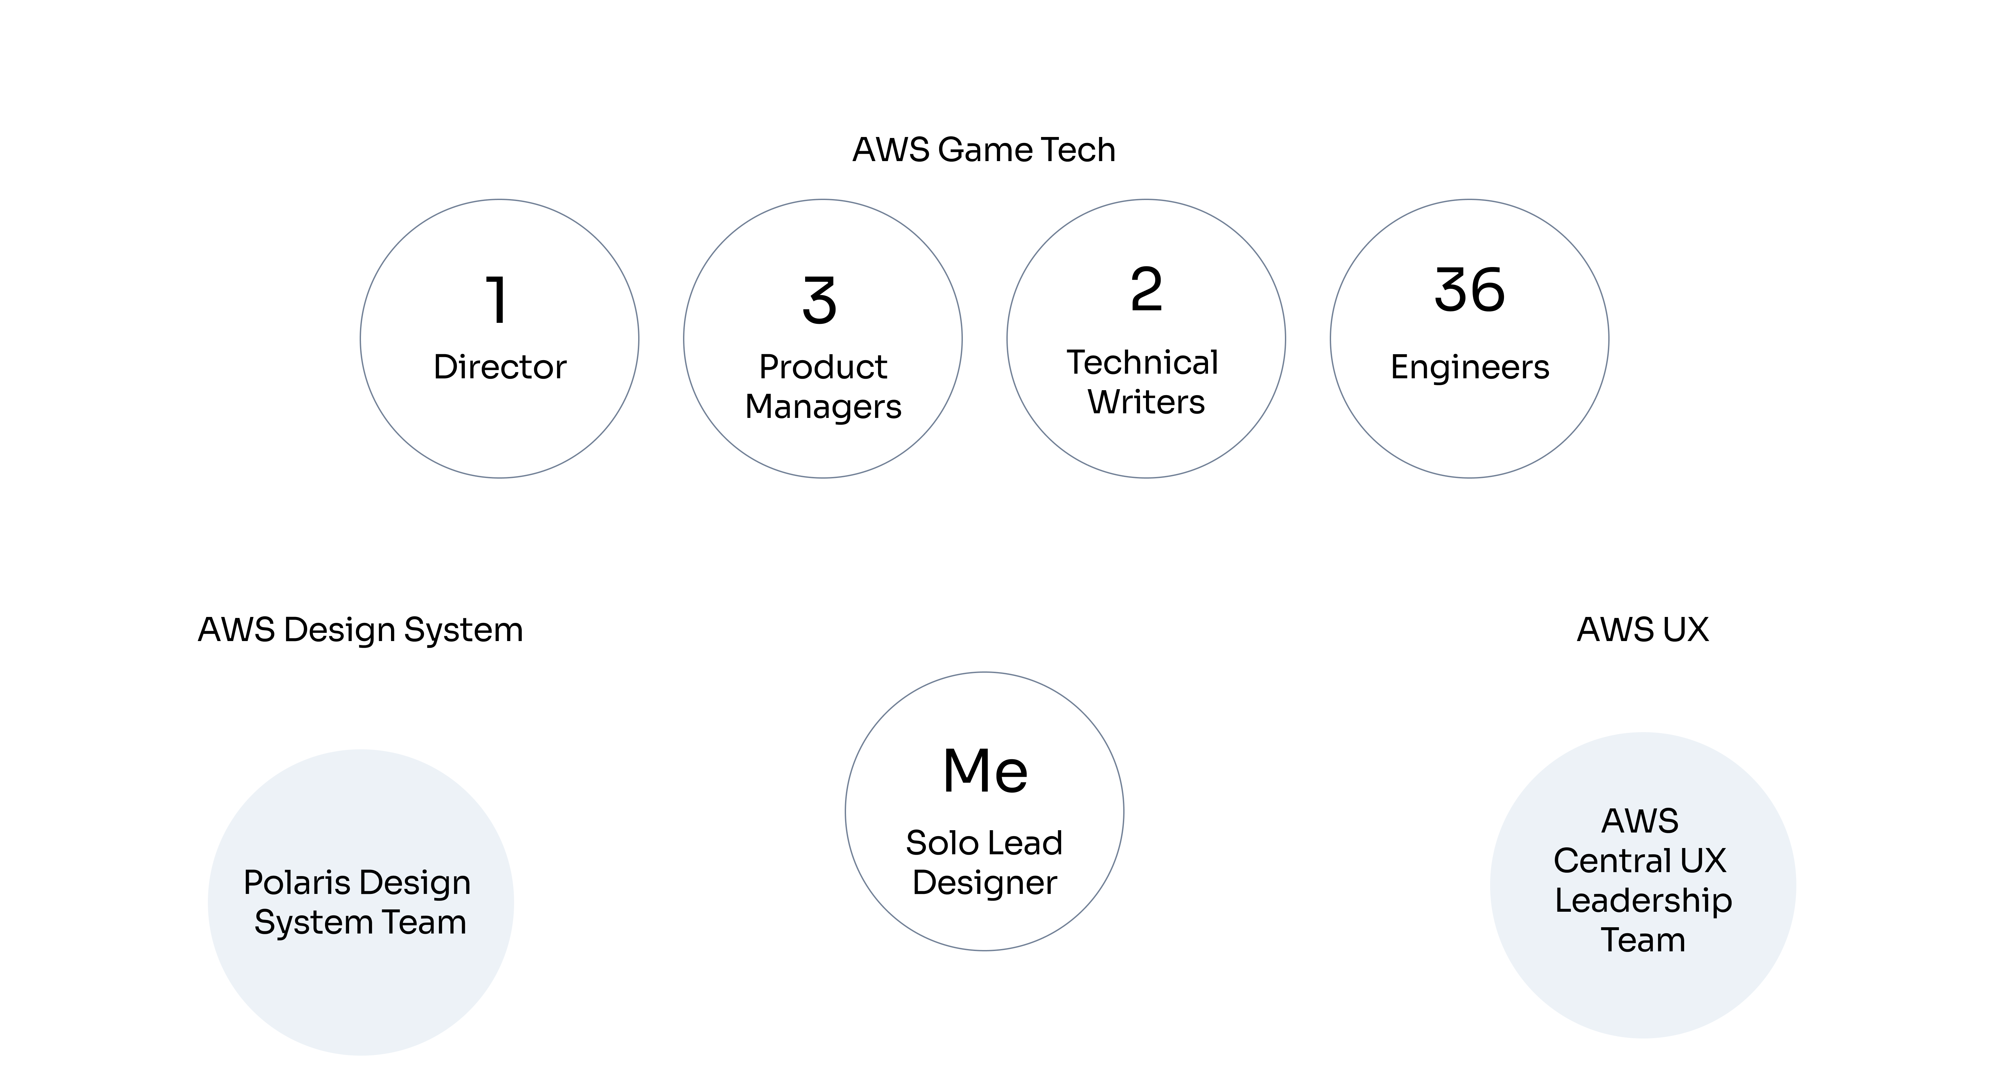This screenshot has width=1993, height=1088.
Task: Click the number 3 above Product Managers
Action: [819, 300]
